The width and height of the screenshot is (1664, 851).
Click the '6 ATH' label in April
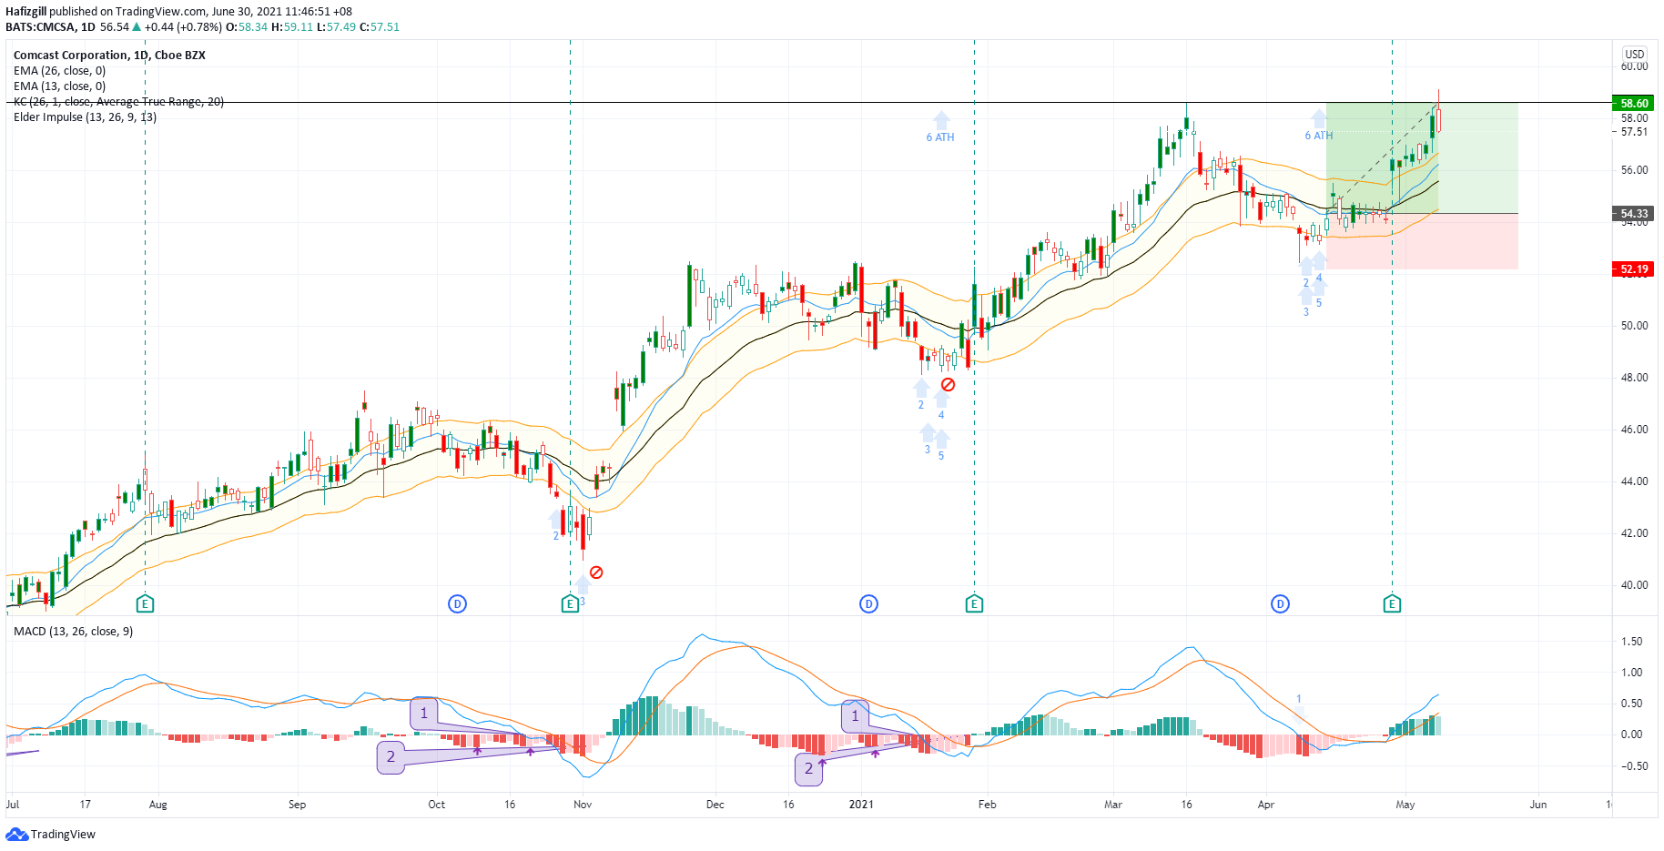(1318, 136)
